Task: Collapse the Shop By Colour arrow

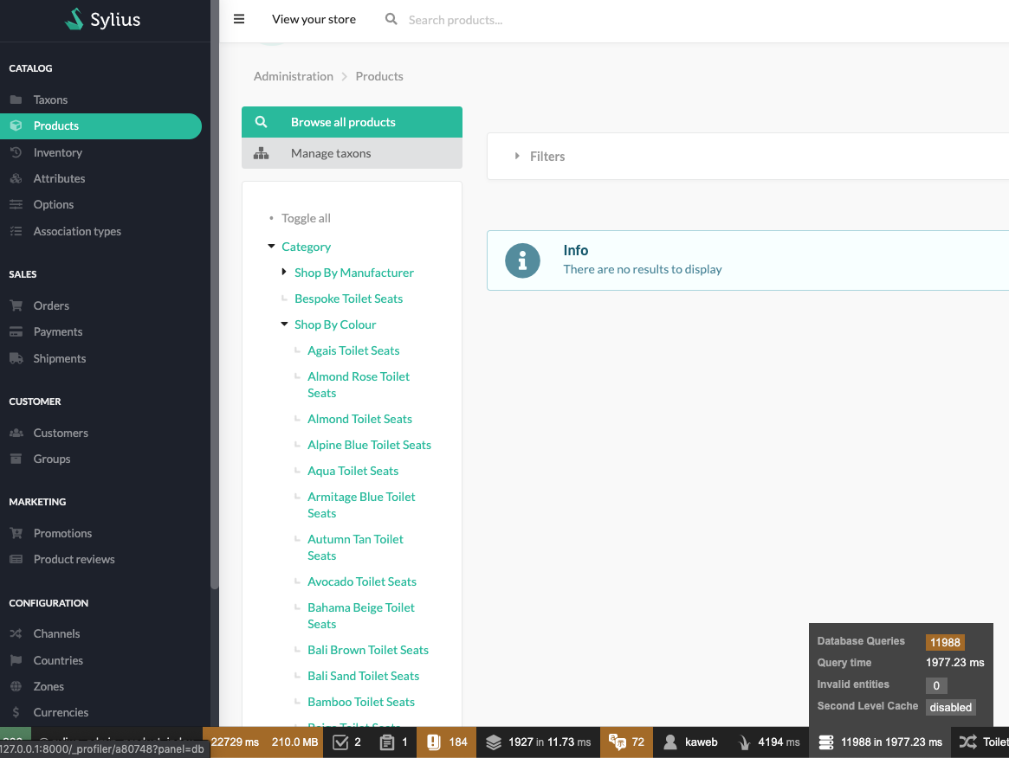Action: [284, 324]
